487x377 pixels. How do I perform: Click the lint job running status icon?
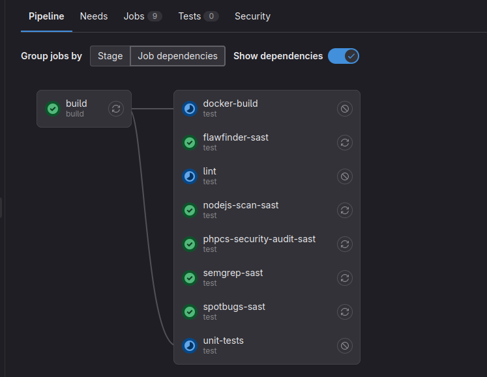pos(190,176)
